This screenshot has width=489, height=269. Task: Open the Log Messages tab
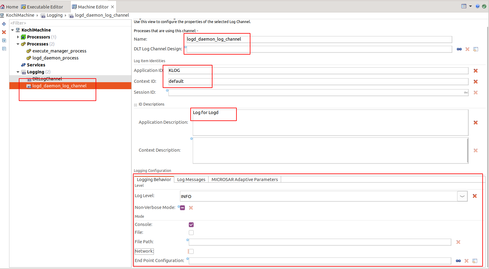coord(191,180)
